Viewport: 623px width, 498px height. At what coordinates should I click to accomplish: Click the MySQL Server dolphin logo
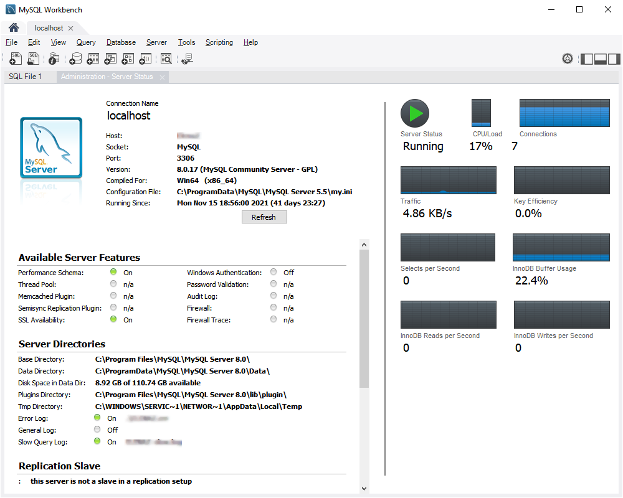[50, 148]
